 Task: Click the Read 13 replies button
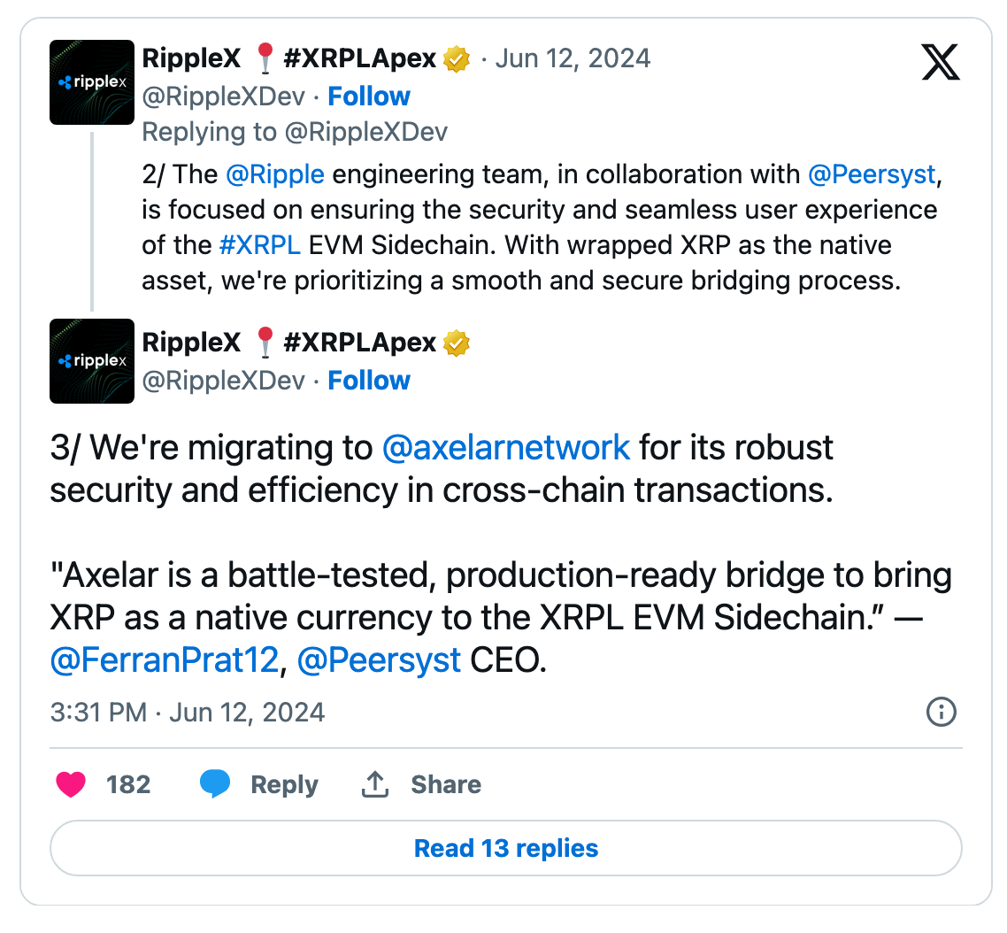coord(505,849)
